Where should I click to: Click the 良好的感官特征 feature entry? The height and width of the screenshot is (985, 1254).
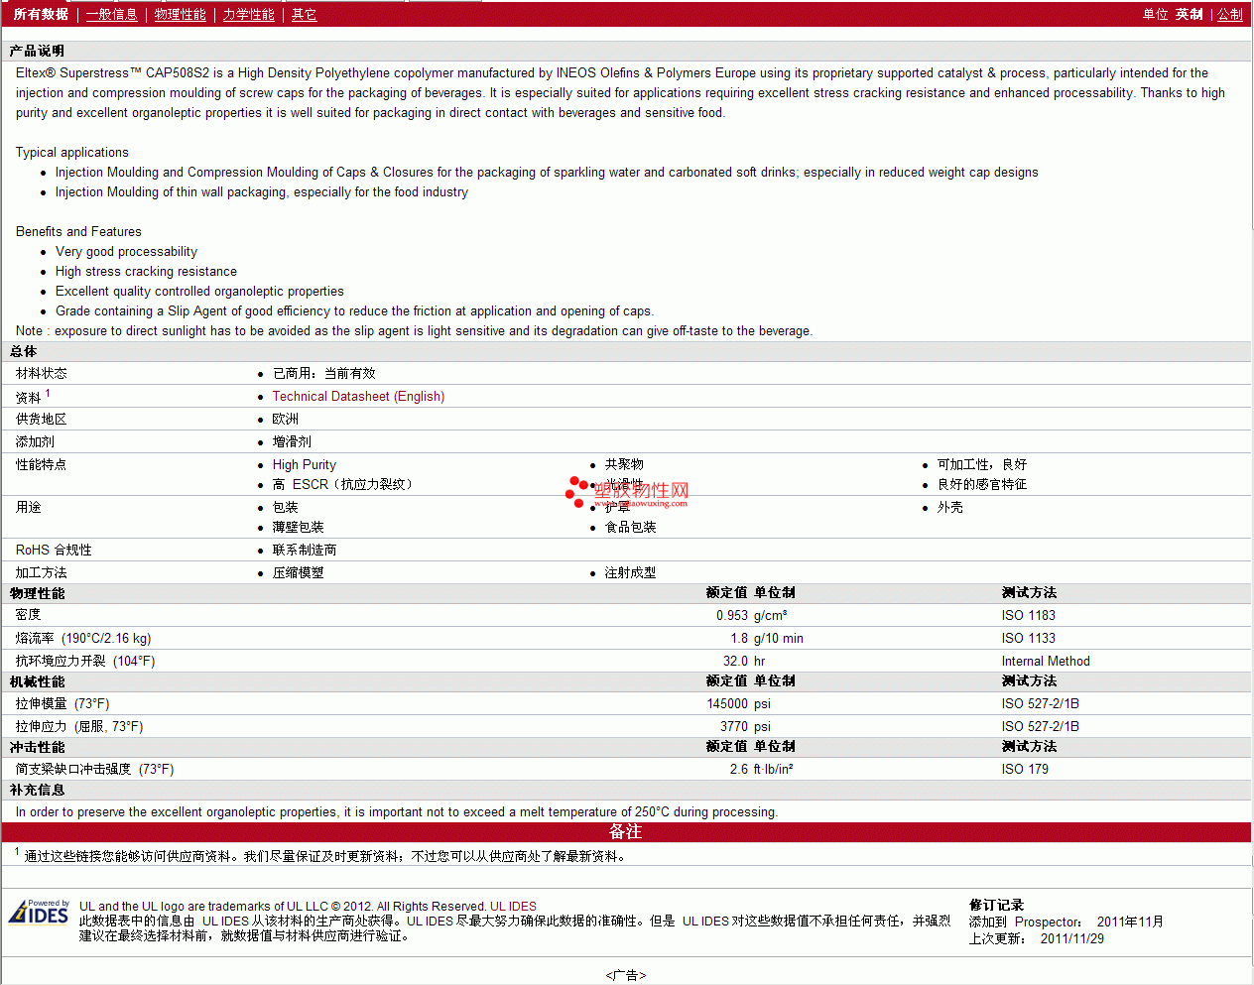[x=982, y=484]
